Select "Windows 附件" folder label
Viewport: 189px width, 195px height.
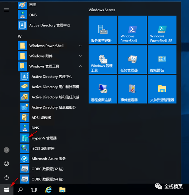41,56
